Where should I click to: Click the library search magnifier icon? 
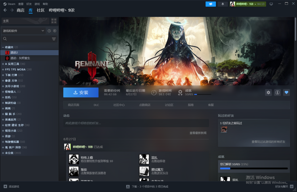point(5,39)
